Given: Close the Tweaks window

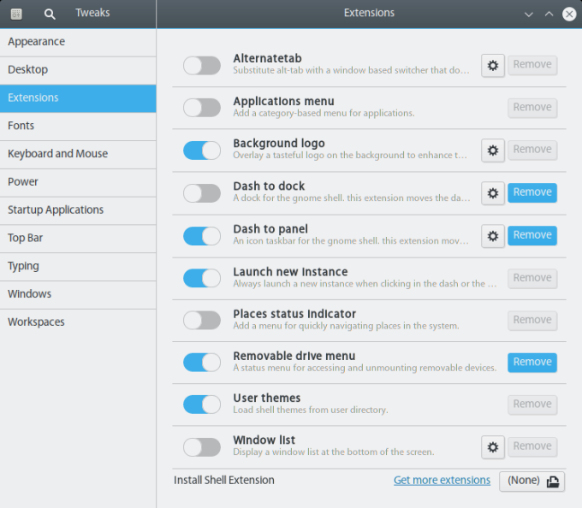Looking at the screenshot, I should coord(569,14).
